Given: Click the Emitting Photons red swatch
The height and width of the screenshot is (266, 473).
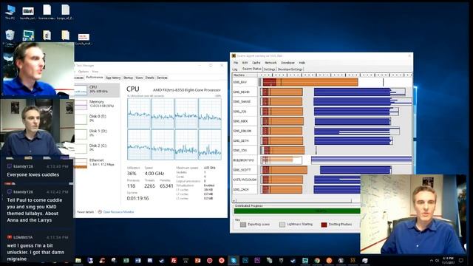Looking at the screenshot, I should [x=324, y=225].
